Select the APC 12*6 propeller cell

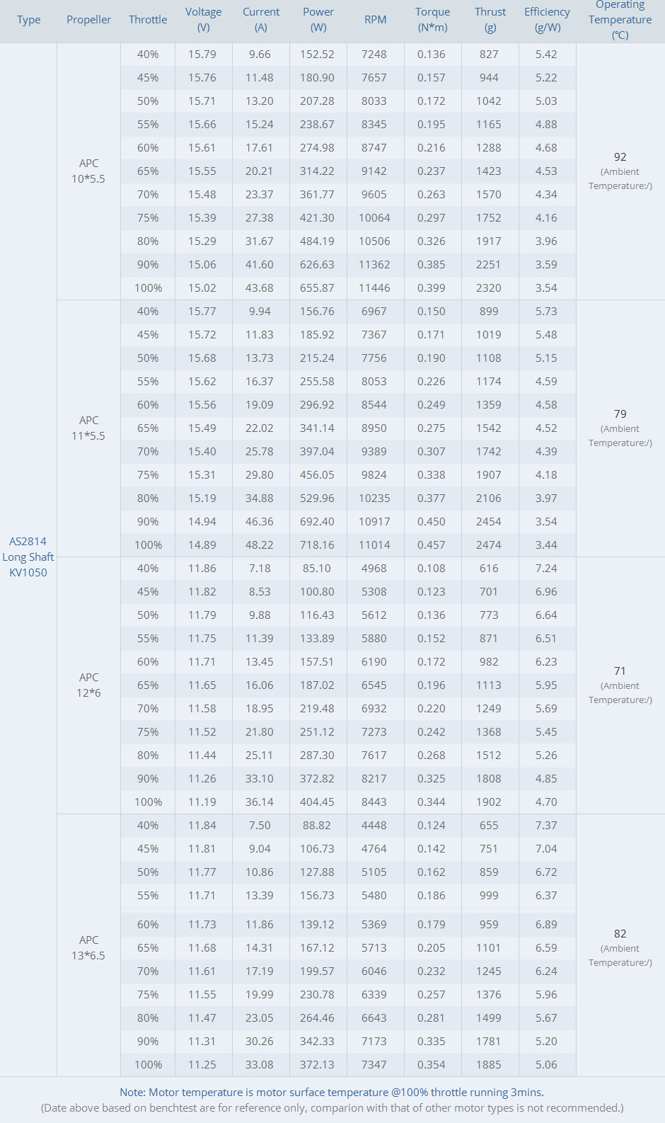88,685
